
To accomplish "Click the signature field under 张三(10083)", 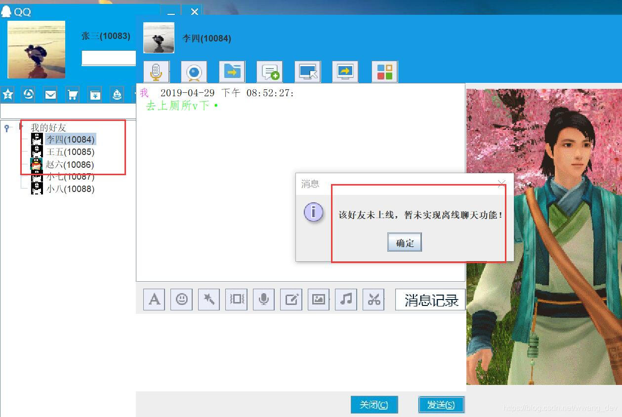I will pos(109,58).
